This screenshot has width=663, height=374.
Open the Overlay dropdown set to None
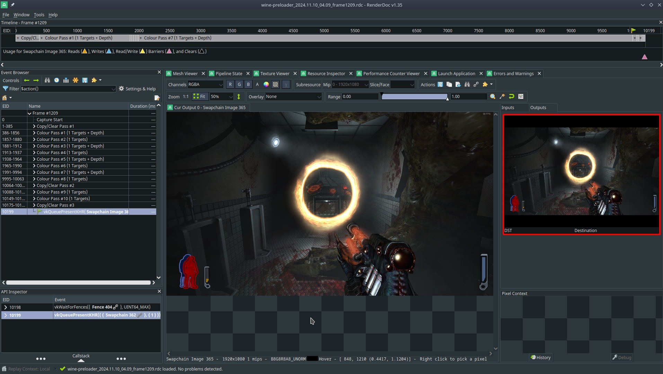293,97
